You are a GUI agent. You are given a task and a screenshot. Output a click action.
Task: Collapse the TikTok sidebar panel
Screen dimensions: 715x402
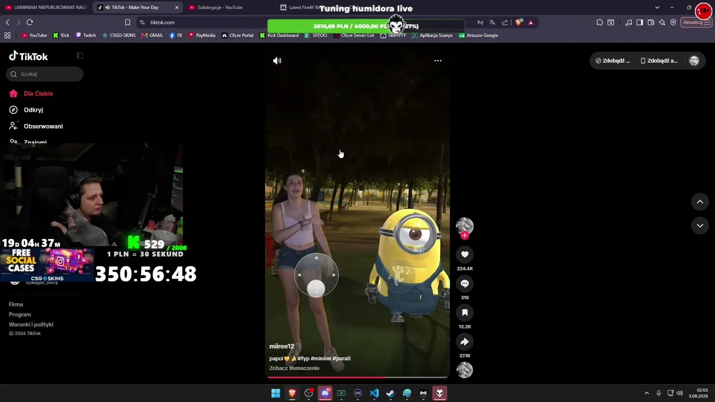coord(79,56)
